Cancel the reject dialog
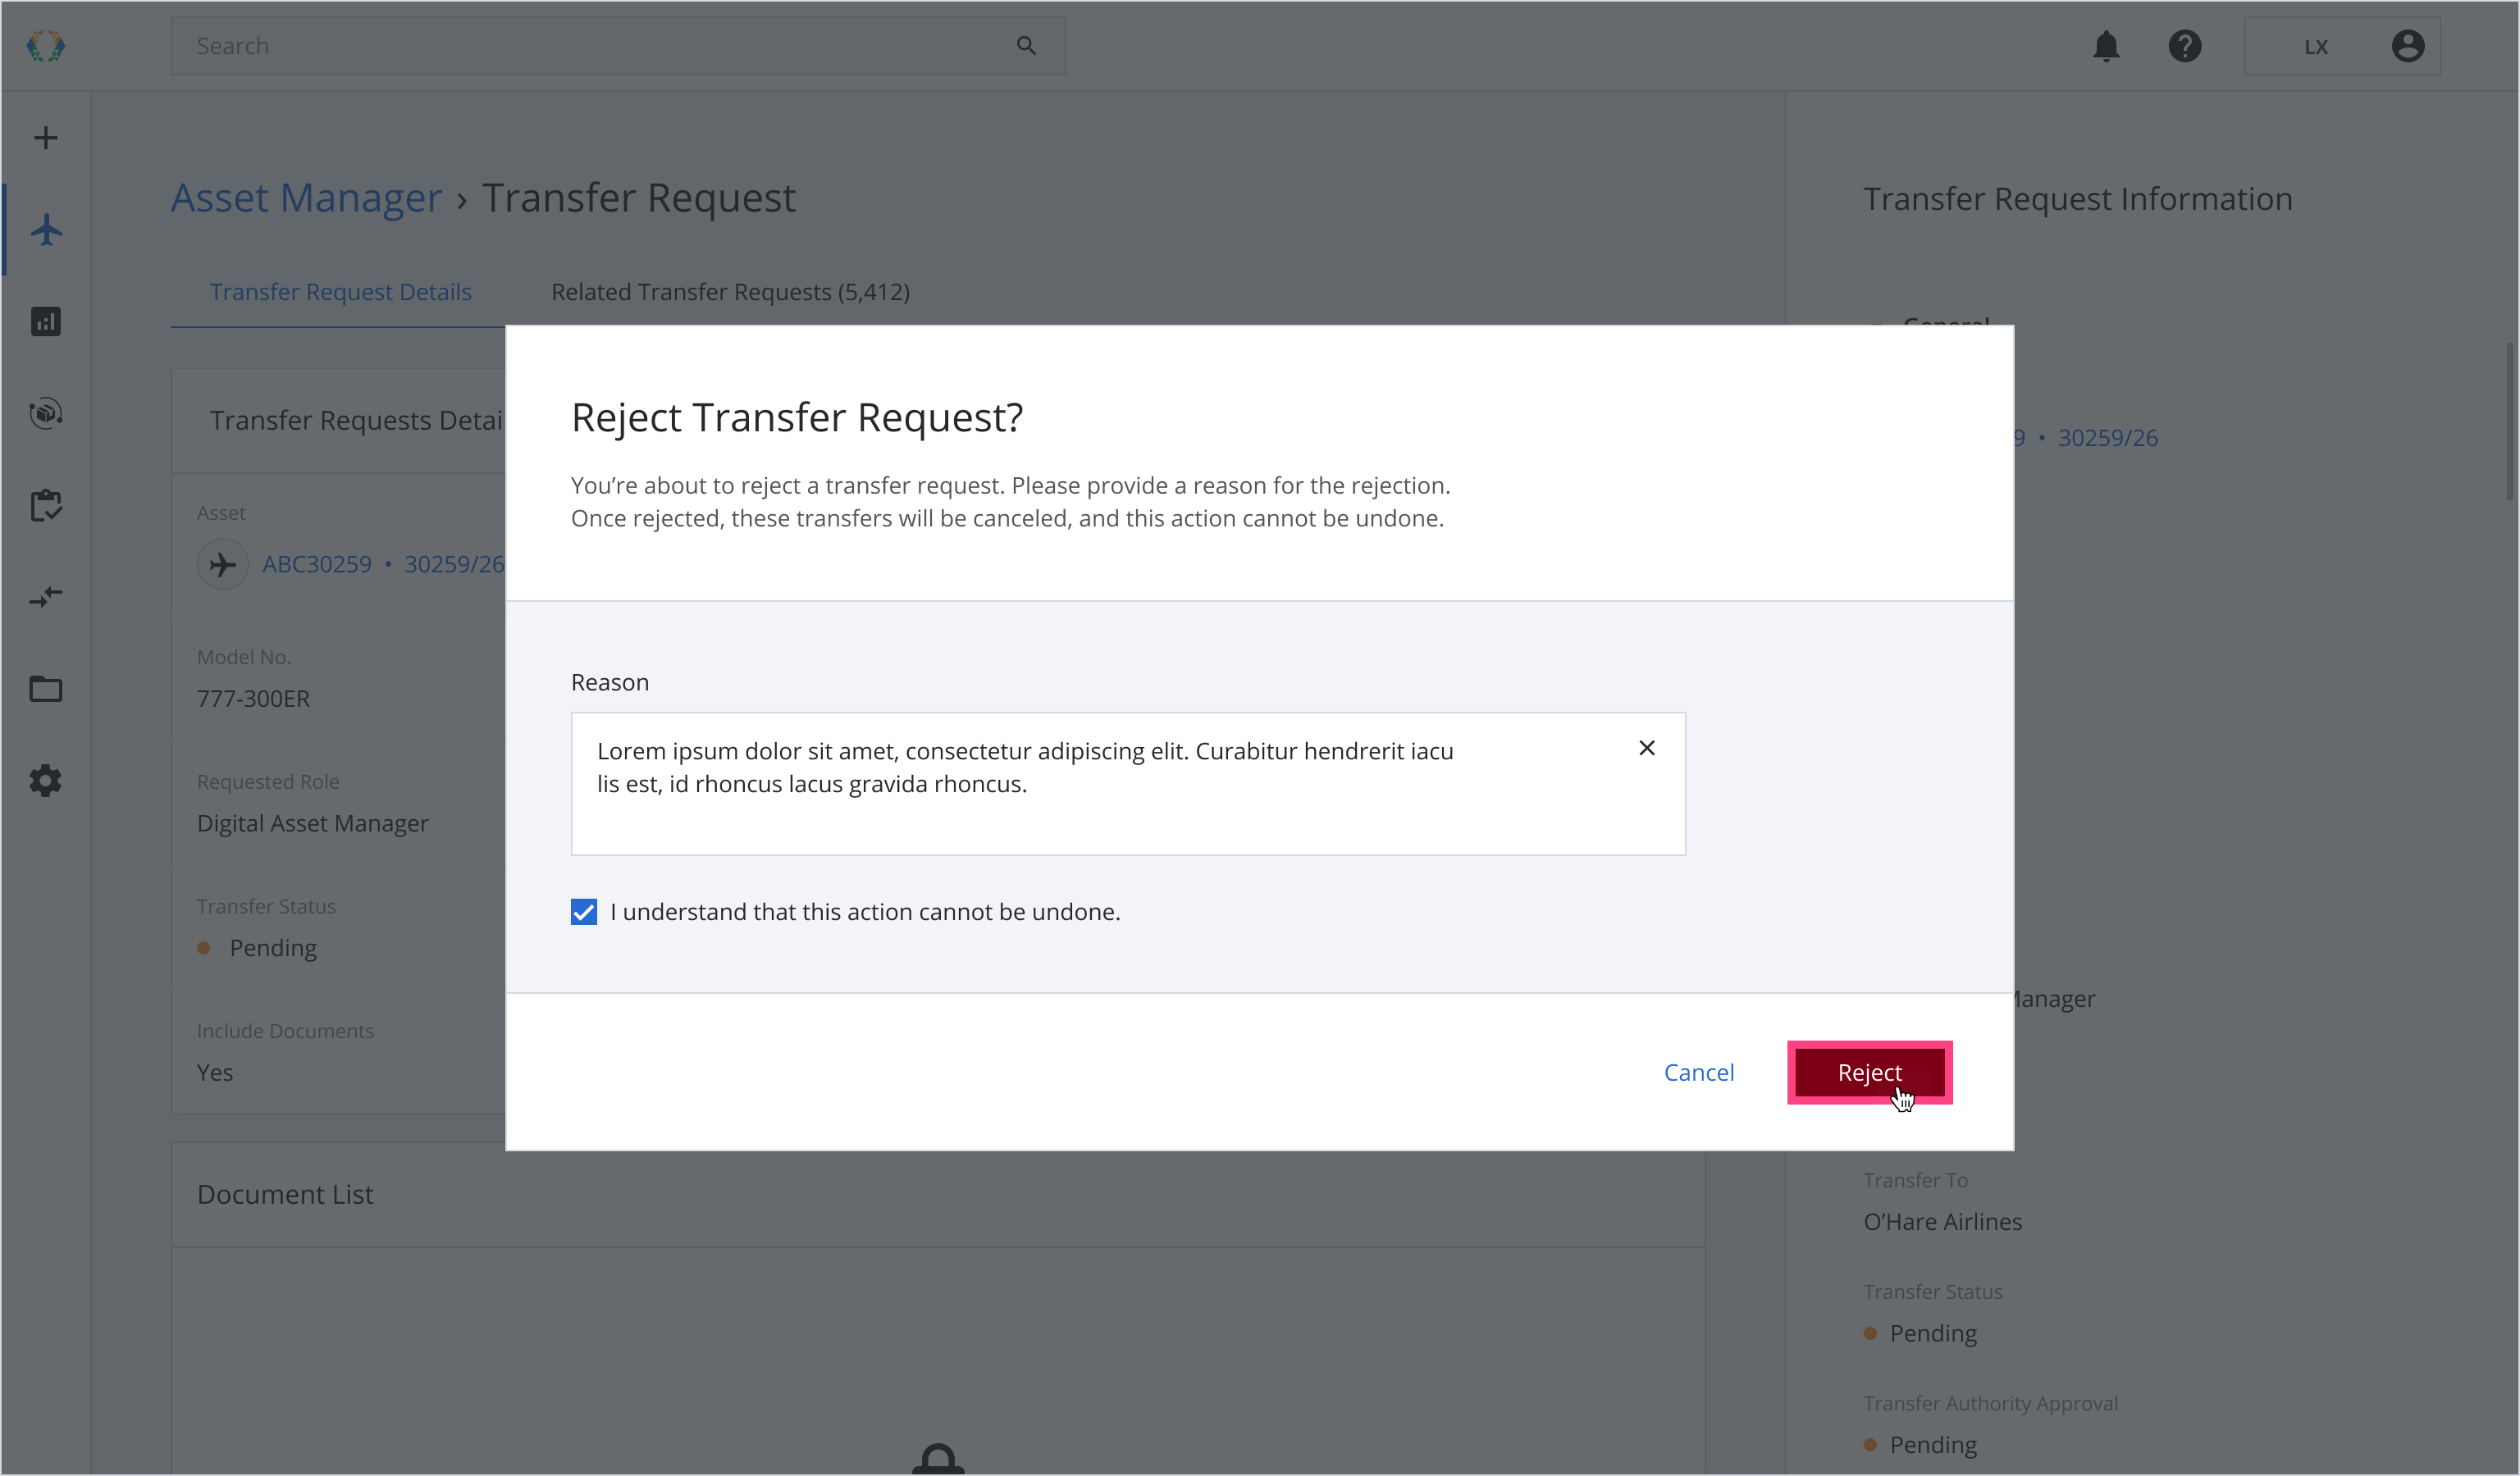The width and height of the screenshot is (2520, 1476). [1699, 1073]
